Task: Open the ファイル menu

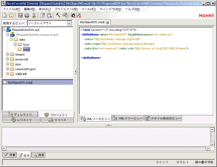Action: click(x=12, y=9)
